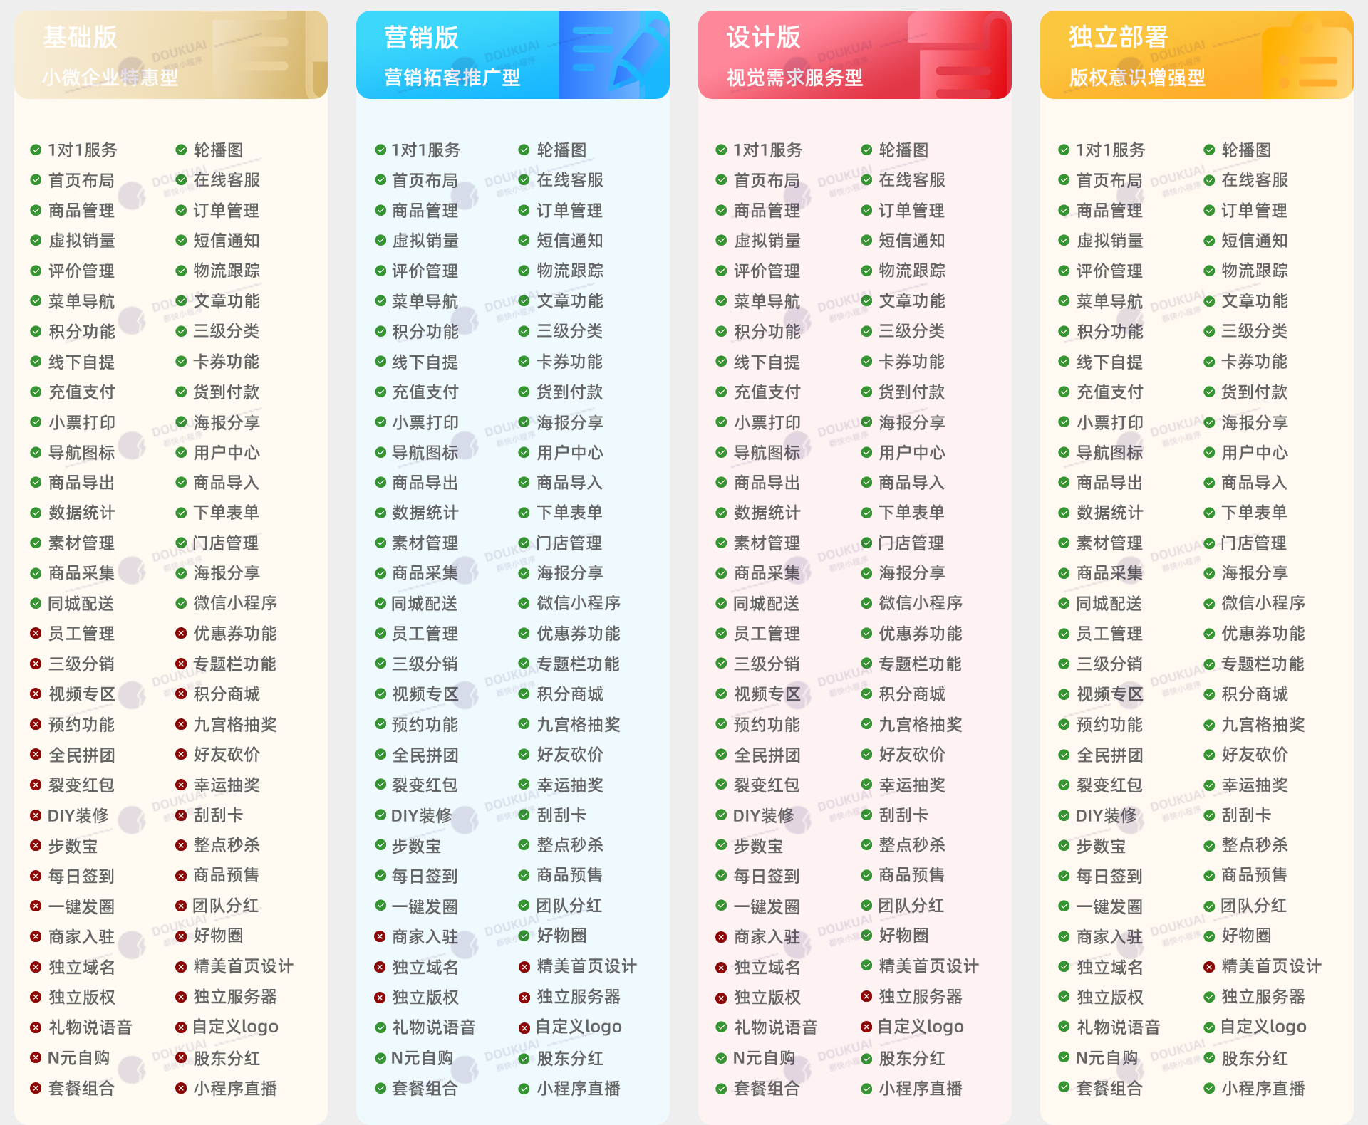Click 九宫格抽奖 text in 基础版 column
This screenshot has height=1125, width=1368.
(235, 725)
